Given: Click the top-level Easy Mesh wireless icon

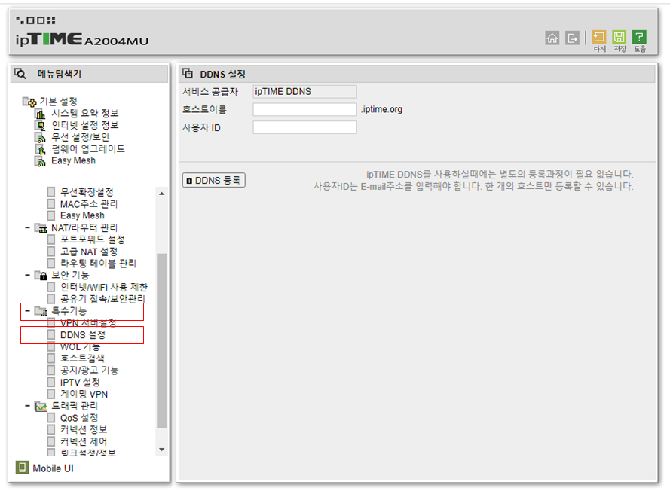Looking at the screenshot, I should point(40,161).
